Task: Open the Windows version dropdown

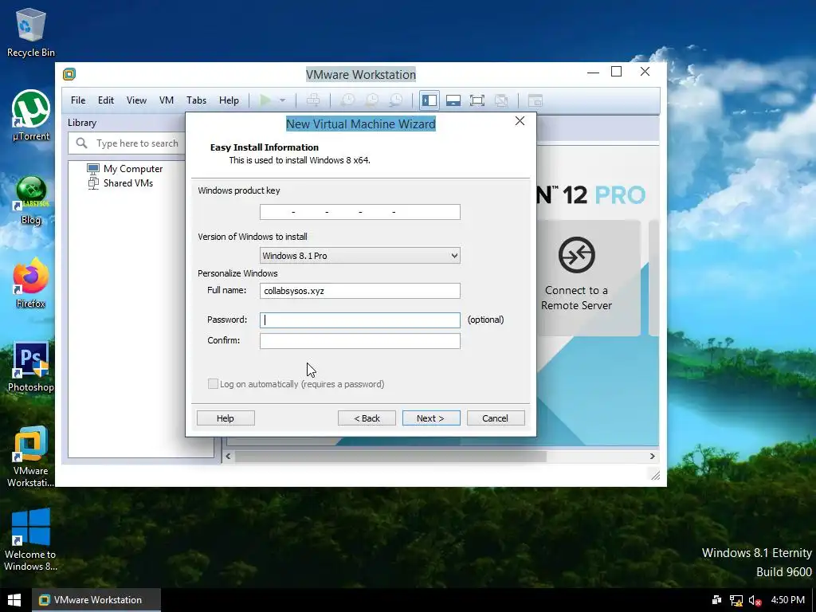Action: coord(359,256)
